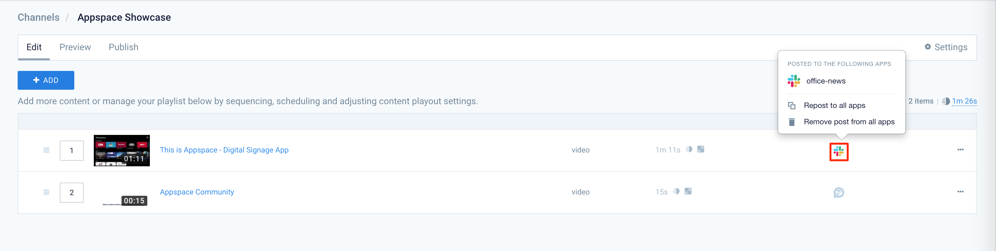Click the scaling image icon next to 15s
996x251 pixels.
(x=688, y=191)
